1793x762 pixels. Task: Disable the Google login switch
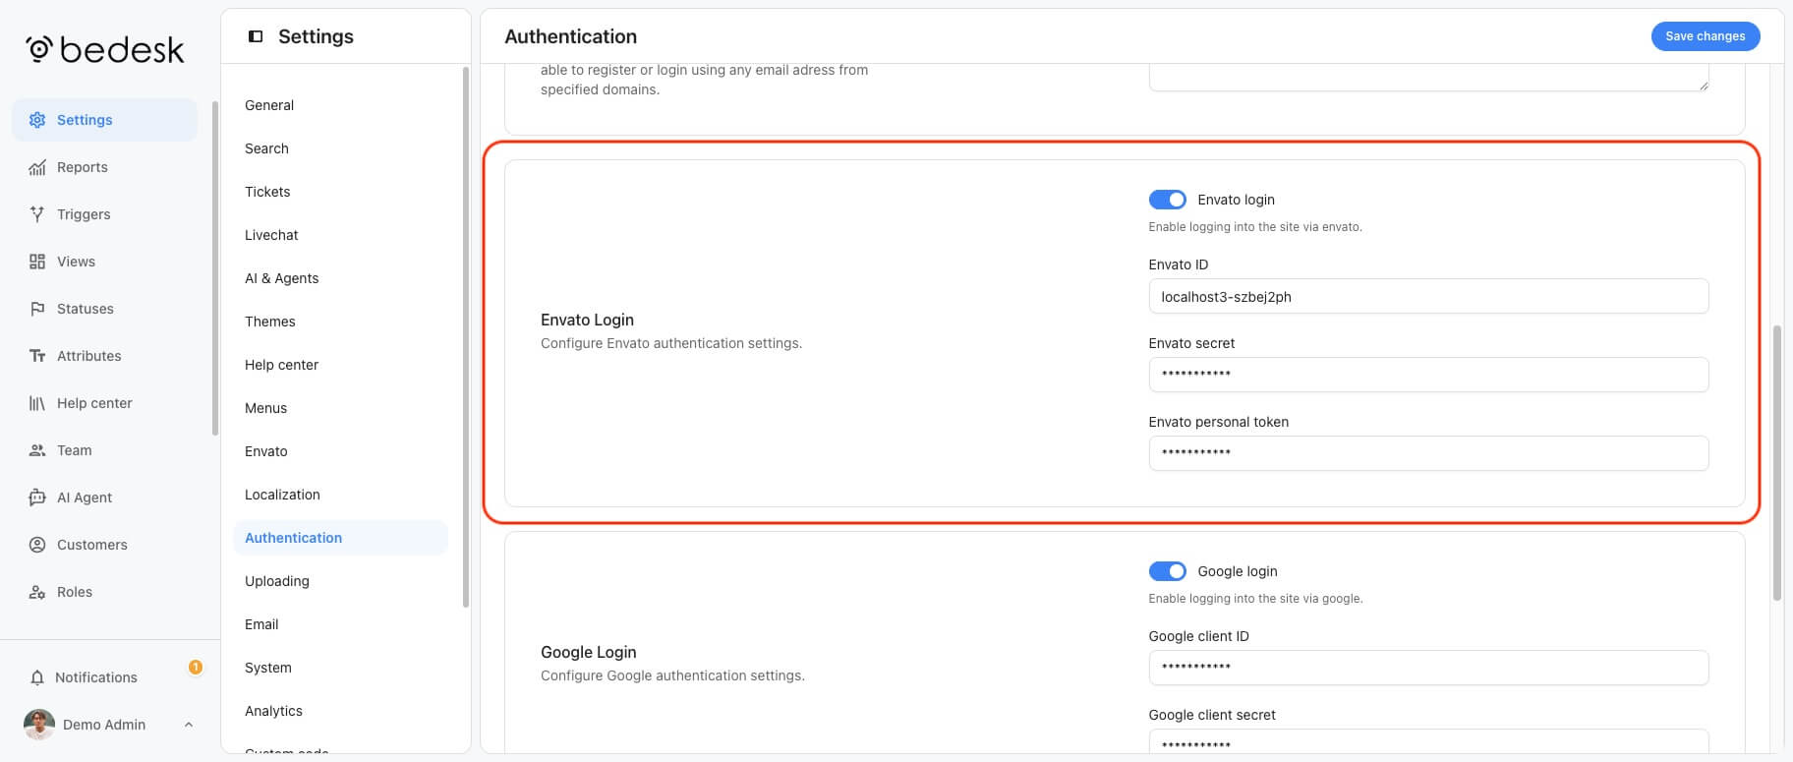1167,571
